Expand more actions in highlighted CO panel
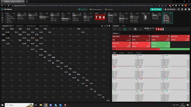 click(167, 23)
